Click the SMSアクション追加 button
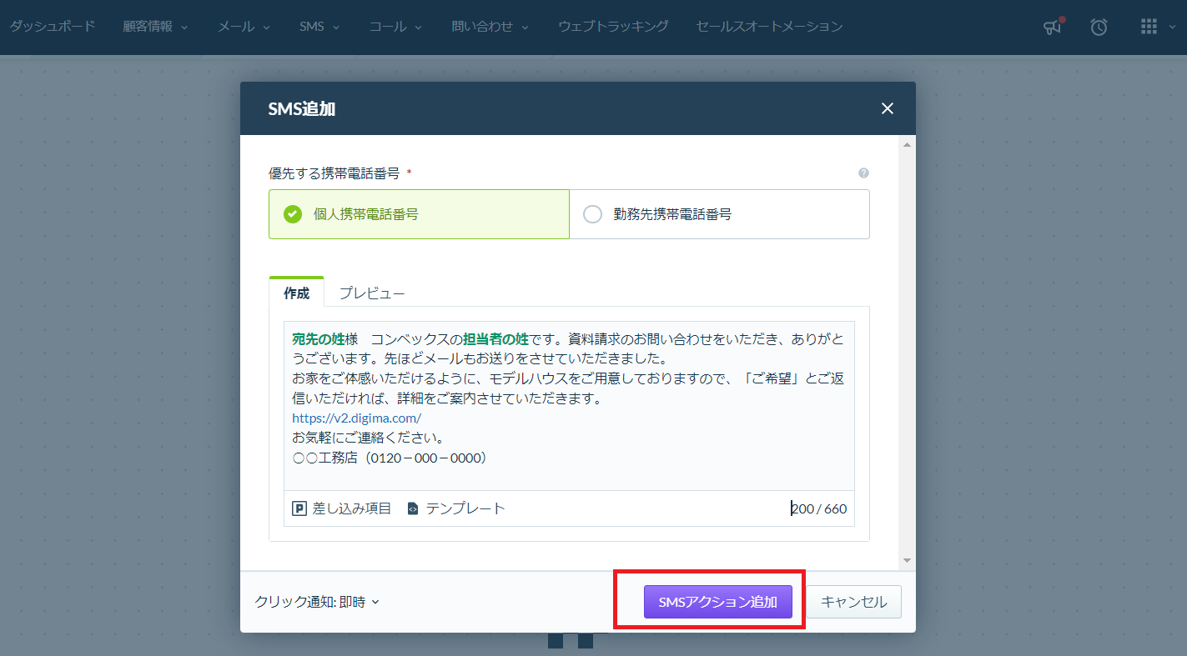This screenshot has width=1187, height=656. pyautogui.click(x=718, y=602)
